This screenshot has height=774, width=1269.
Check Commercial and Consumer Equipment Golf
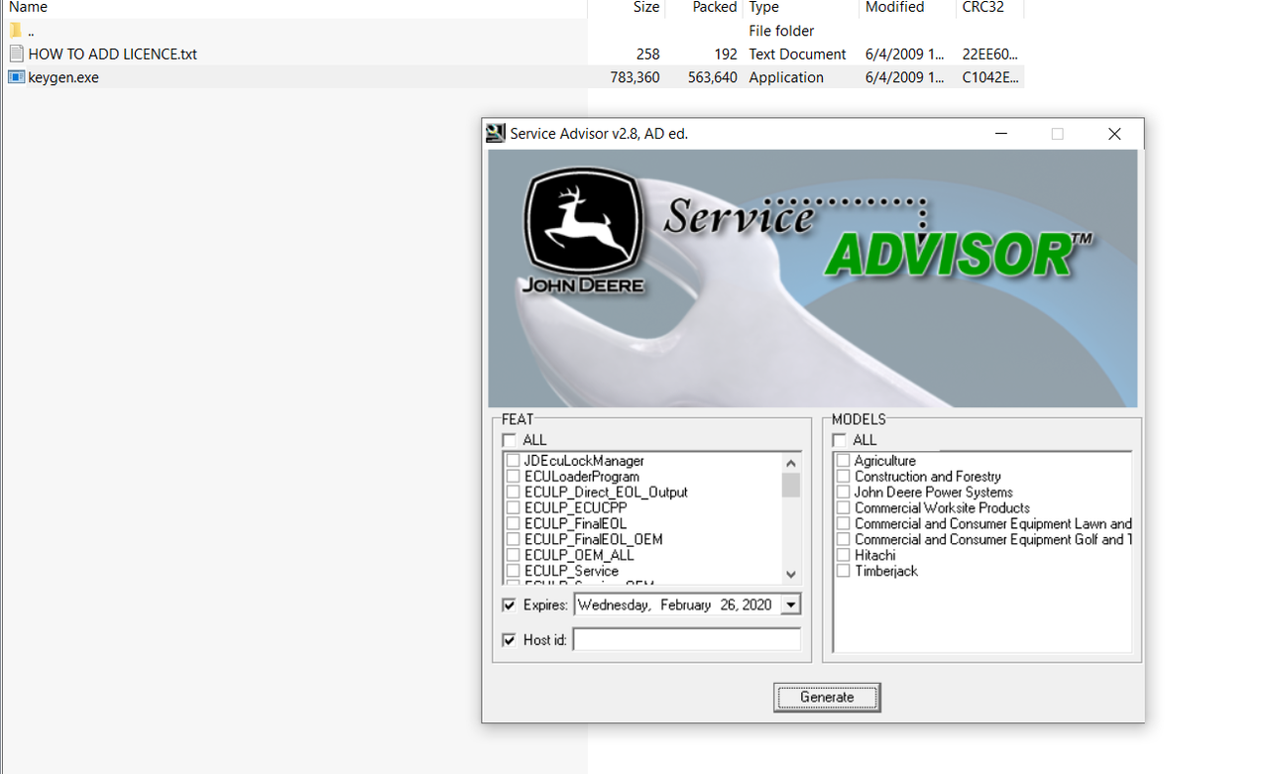point(844,540)
